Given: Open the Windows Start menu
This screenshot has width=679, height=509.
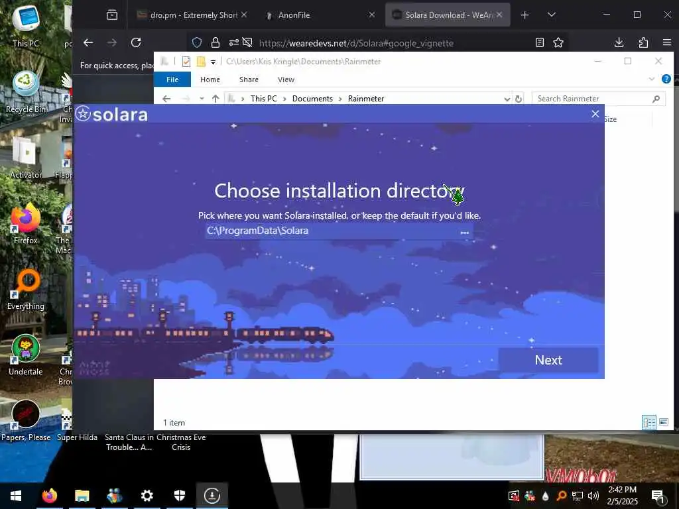Looking at the screenshot, I should [x=16, y=496].
